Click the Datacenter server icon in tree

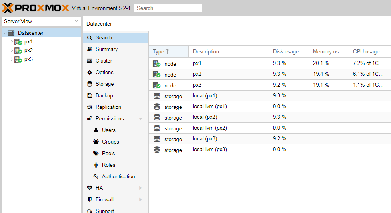pos(11,33)
